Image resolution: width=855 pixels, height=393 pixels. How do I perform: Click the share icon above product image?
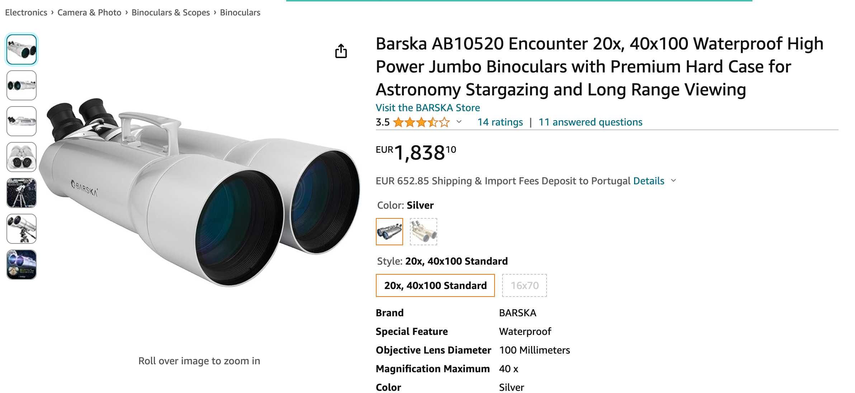pyautogui.click(x=341, y=51)
